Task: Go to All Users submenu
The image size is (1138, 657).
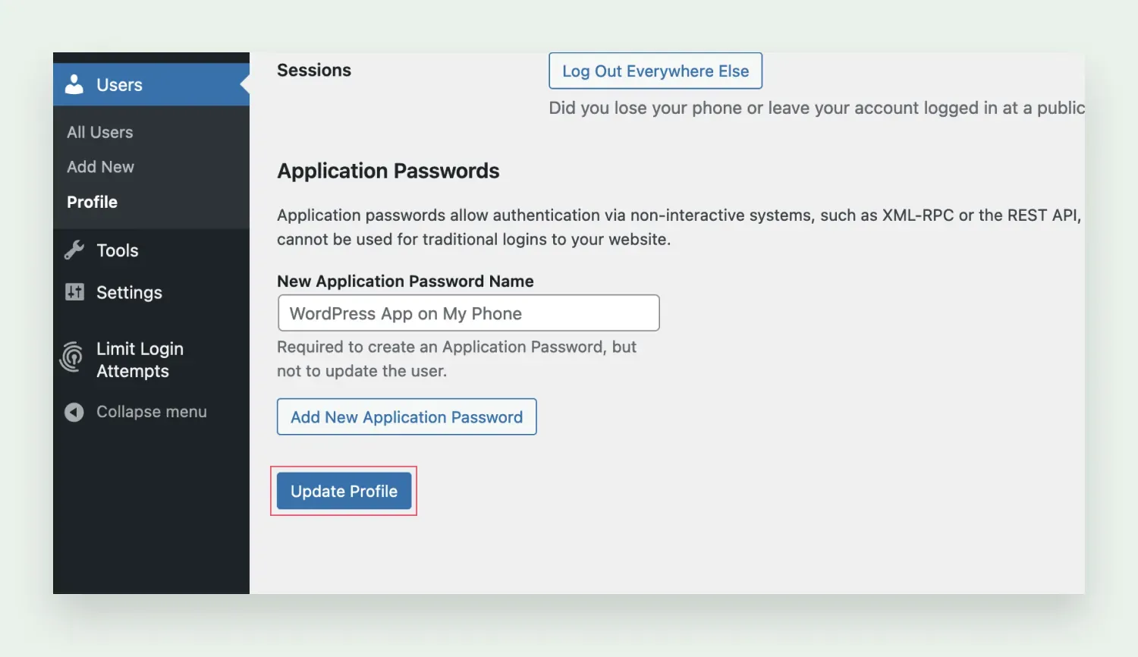Action: [100, 132]
